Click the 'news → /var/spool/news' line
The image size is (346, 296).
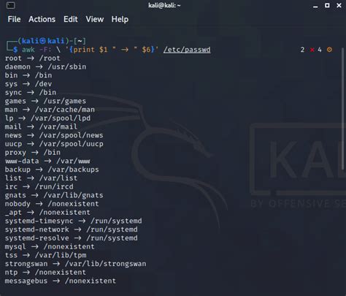point(54,135)
